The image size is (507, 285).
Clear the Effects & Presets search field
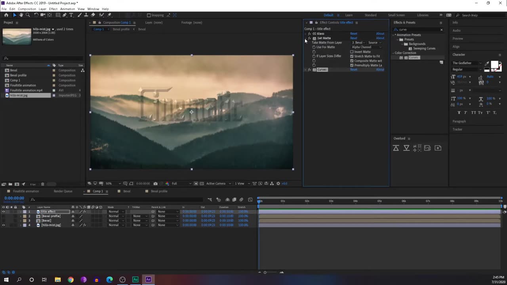tap(441, 30)
